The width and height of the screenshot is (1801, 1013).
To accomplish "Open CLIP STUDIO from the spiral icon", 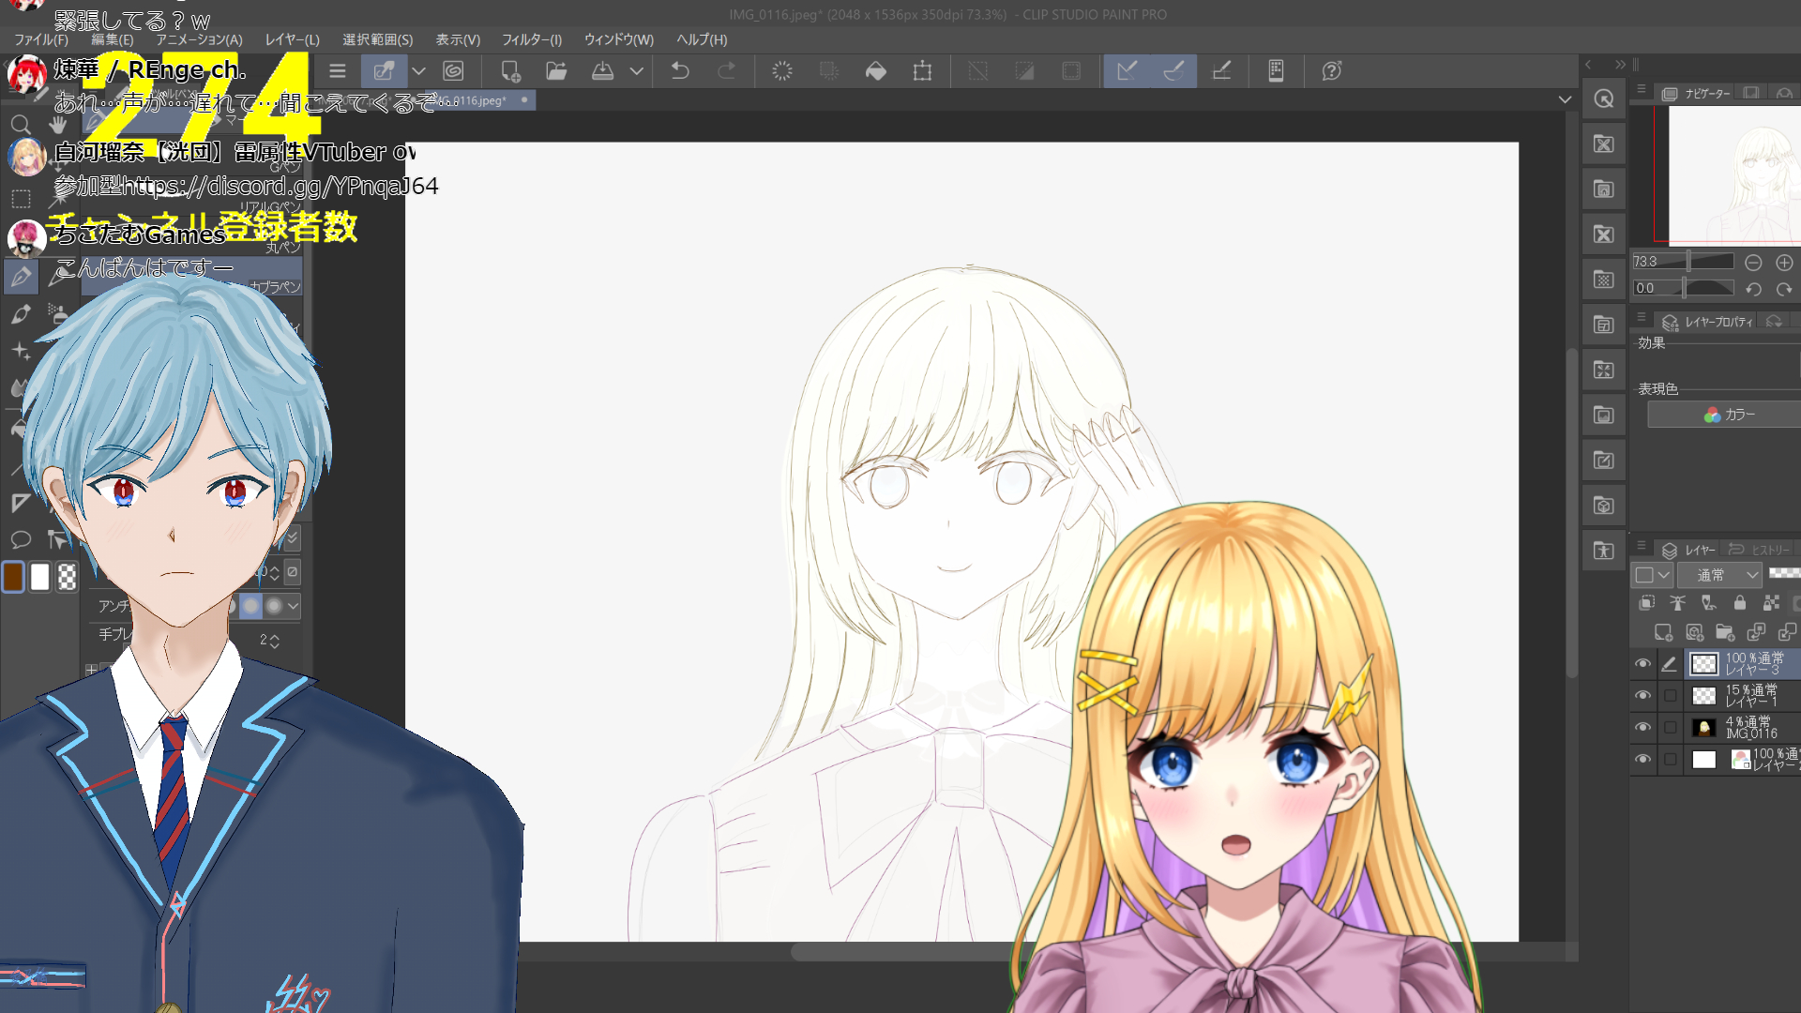I will [453, 70].
